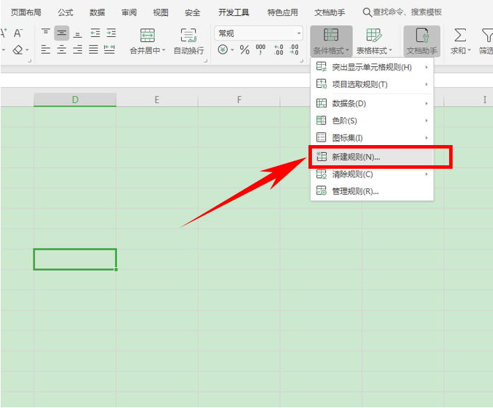This screenshot has width=493, height=408.
Task: Click the Decrease font size icon
Action: [18, 33]
